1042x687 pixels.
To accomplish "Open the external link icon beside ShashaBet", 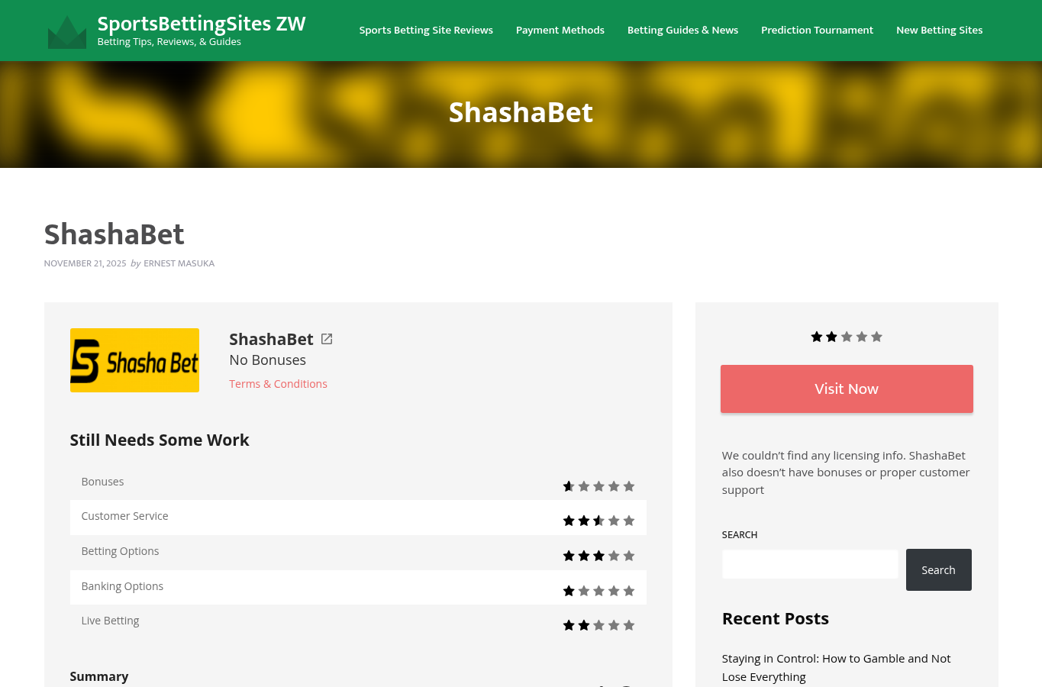I will click(327, 339).
